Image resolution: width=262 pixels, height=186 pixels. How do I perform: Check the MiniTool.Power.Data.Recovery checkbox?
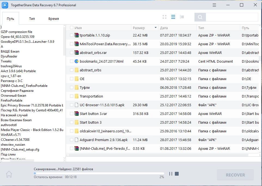(72, 44)
